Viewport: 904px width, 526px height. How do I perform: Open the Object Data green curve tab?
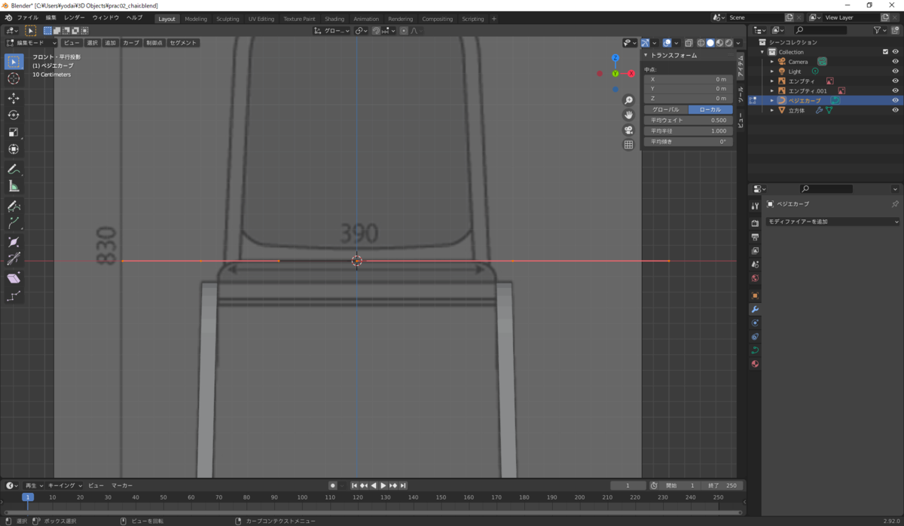point(755,350)
